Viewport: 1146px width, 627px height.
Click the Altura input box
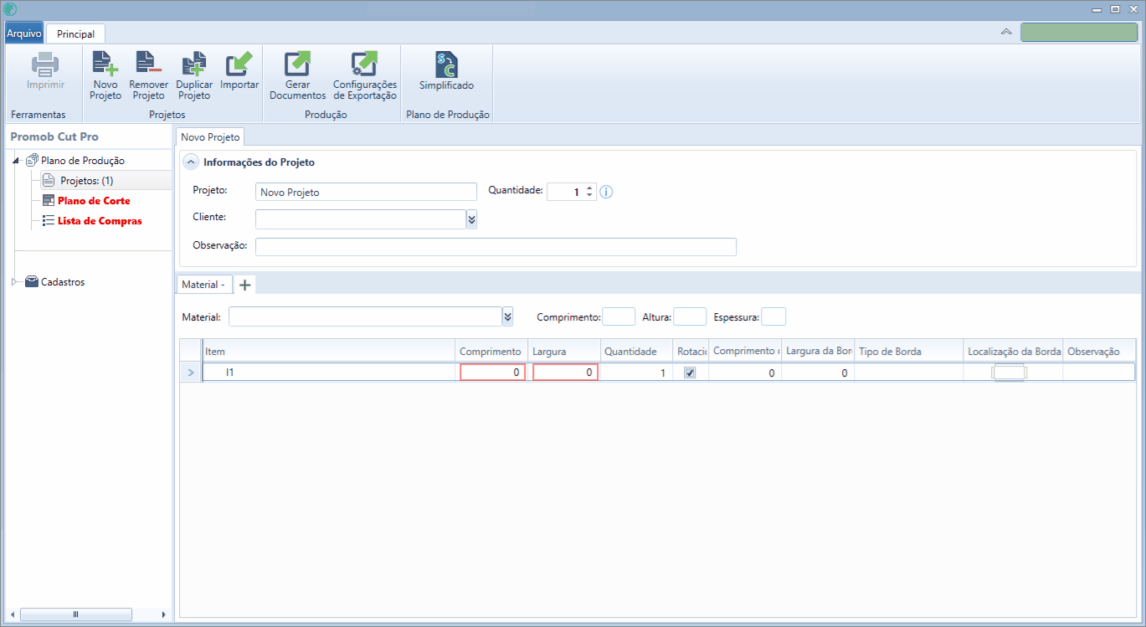pos(690,316)
